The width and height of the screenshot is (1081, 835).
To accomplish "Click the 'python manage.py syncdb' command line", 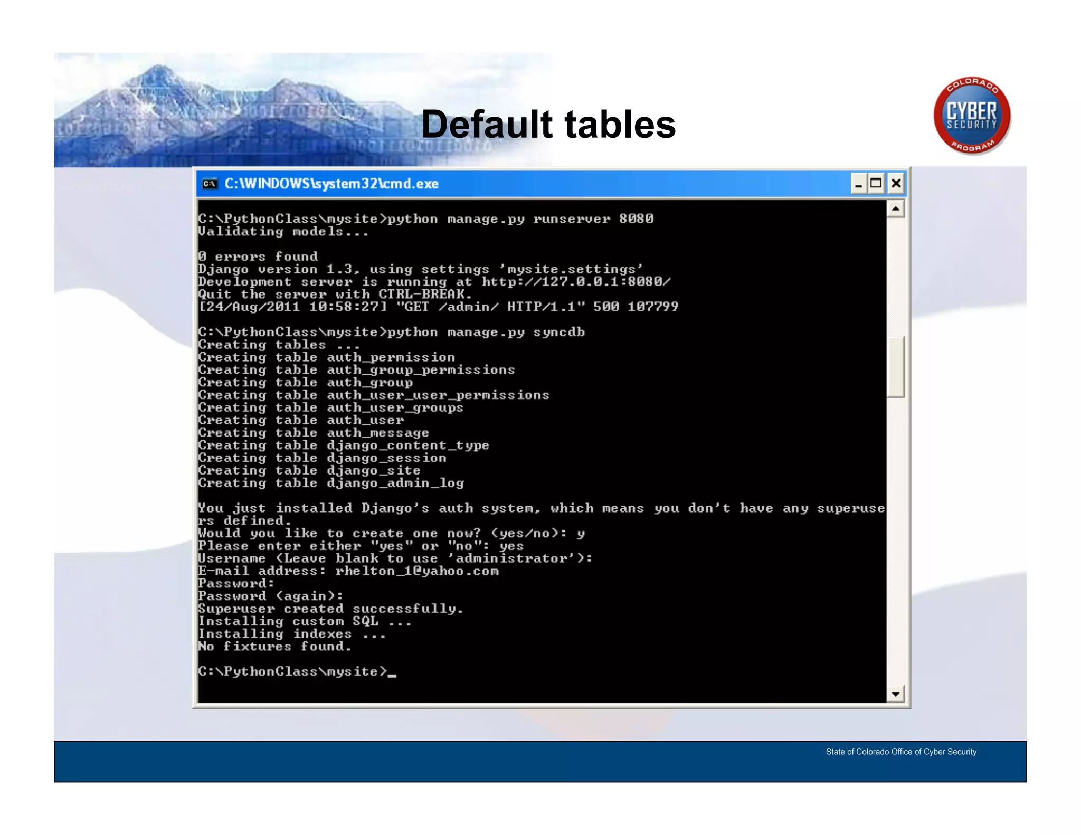I will [x=392, y=333].
